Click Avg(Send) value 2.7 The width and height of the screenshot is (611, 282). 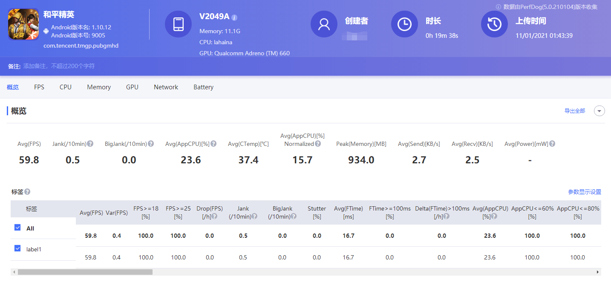(x=419, y=160)
